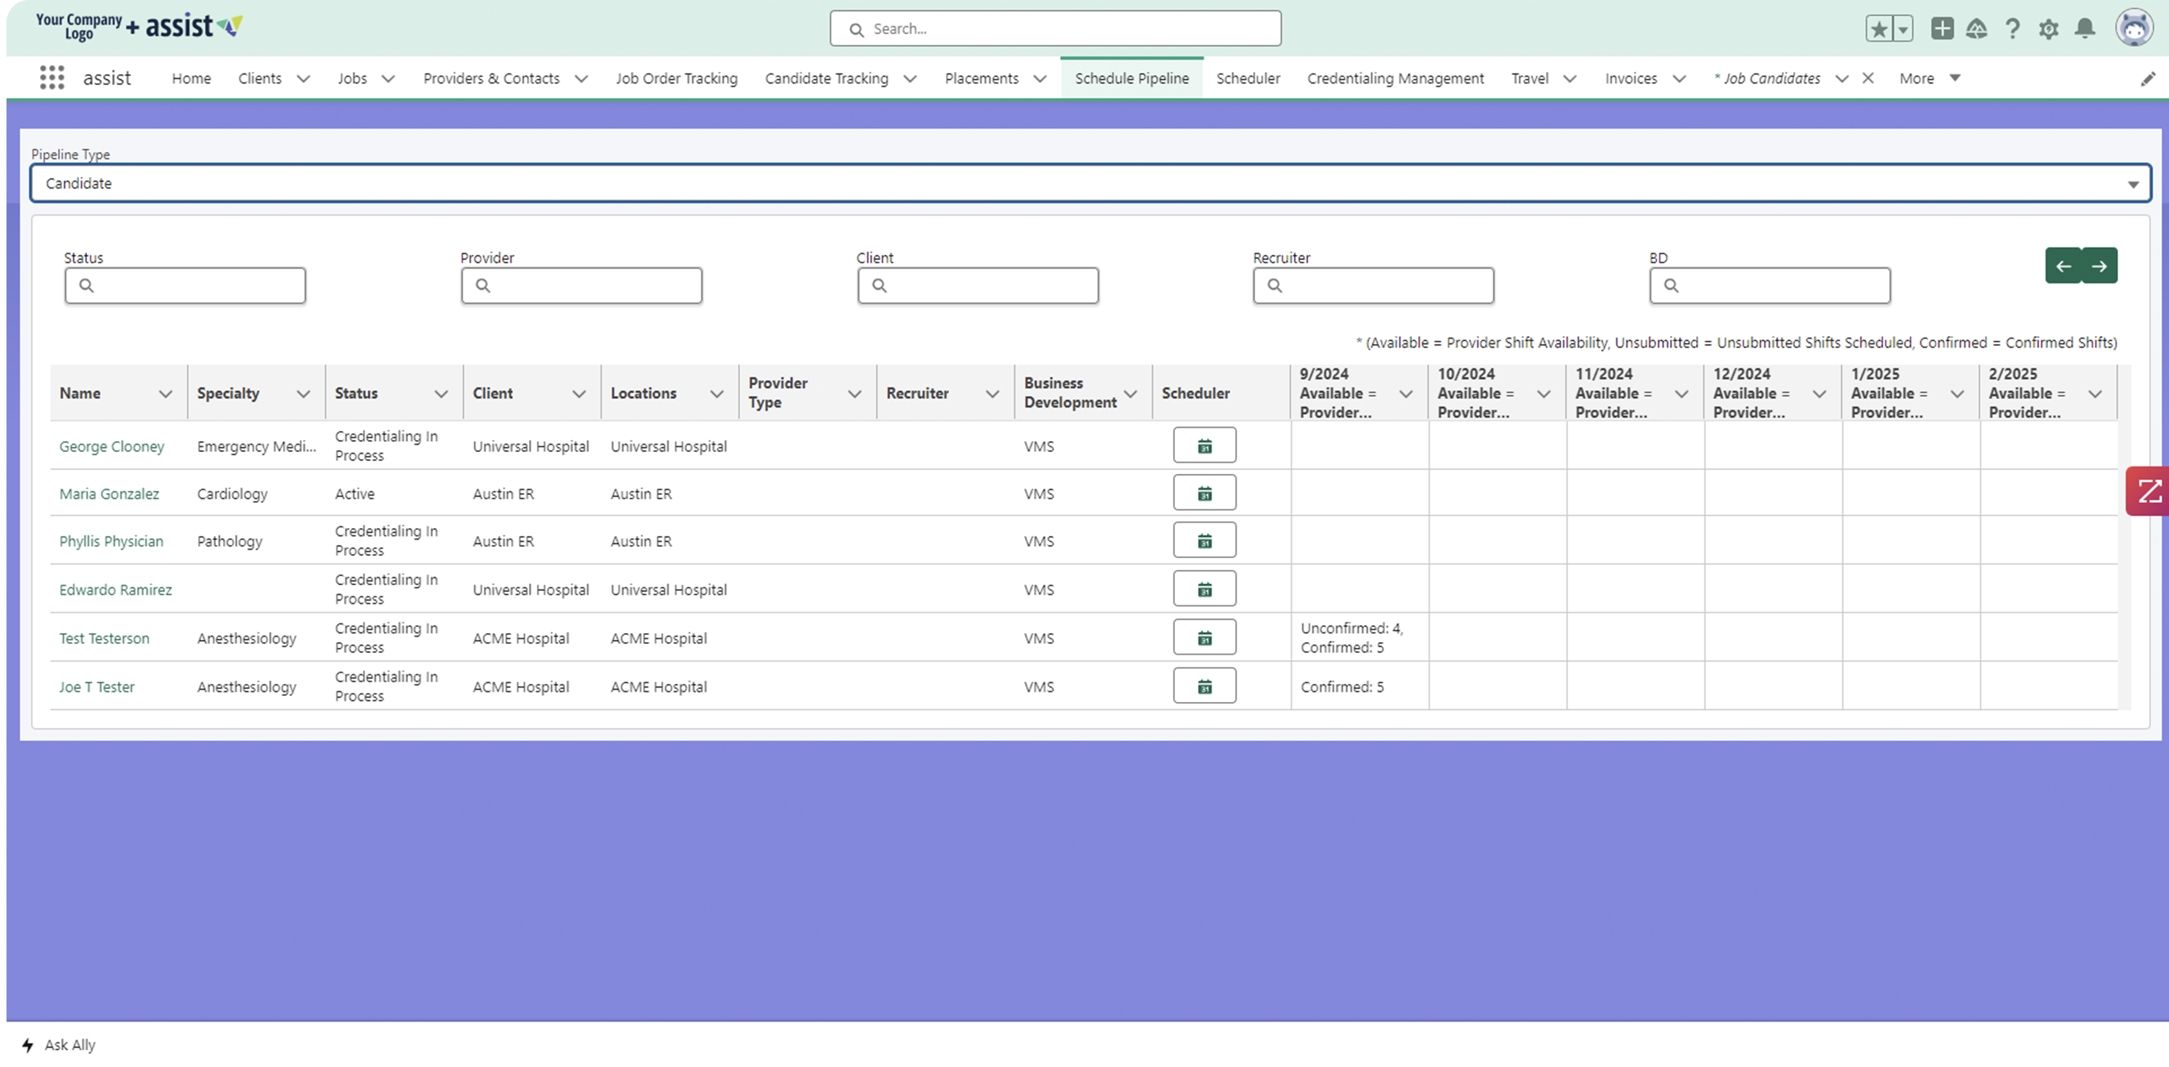Expand the Clients nav dropdown chevron
The width and height of the screenshot is (2169, 1067).
pyautogui.click(x=303, y=79)
